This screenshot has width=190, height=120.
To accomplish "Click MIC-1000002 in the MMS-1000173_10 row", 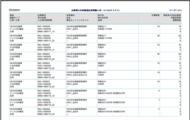I will click(x=44, y=91).
